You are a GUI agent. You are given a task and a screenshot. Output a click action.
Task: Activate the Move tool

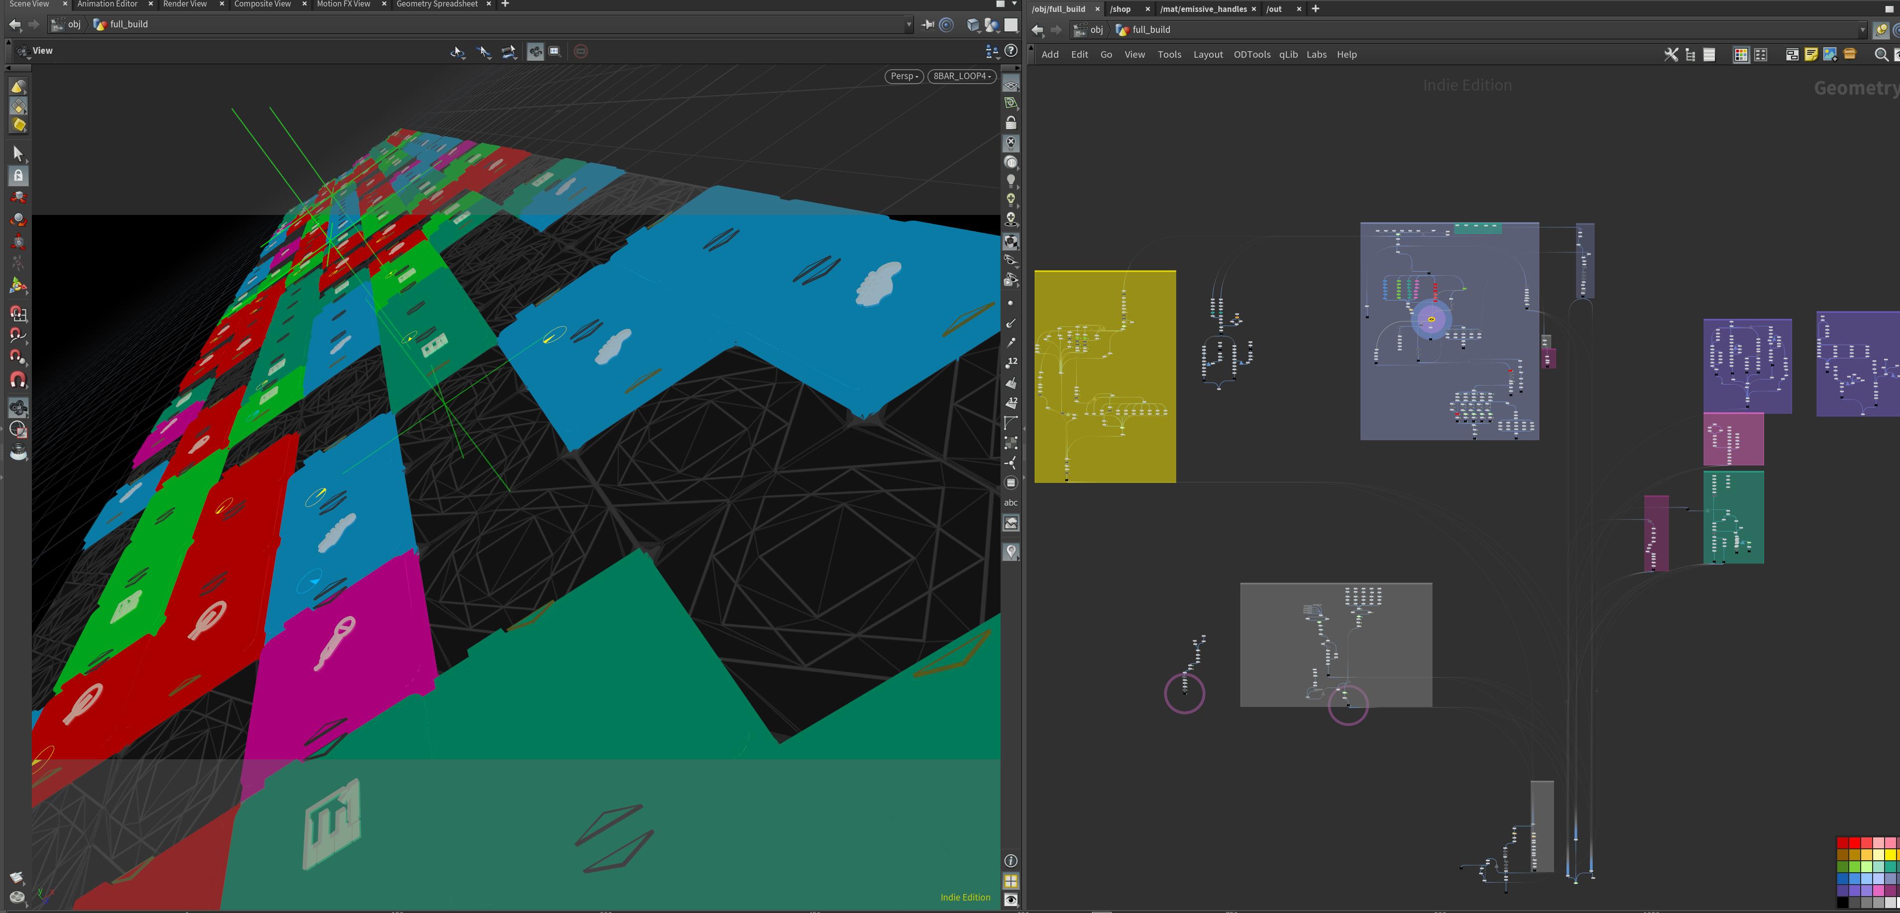(18, 198)
